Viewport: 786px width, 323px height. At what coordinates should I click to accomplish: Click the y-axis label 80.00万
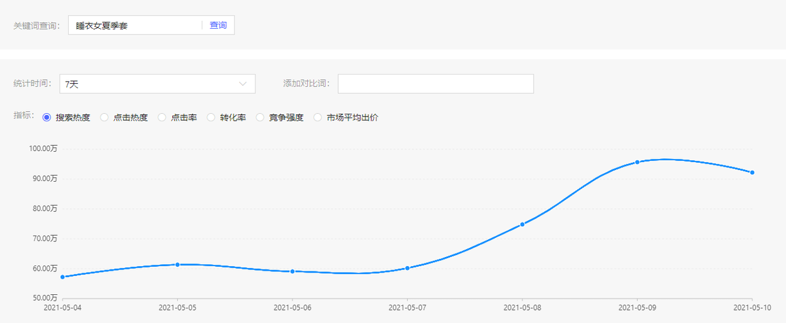[x=45, y=209]
